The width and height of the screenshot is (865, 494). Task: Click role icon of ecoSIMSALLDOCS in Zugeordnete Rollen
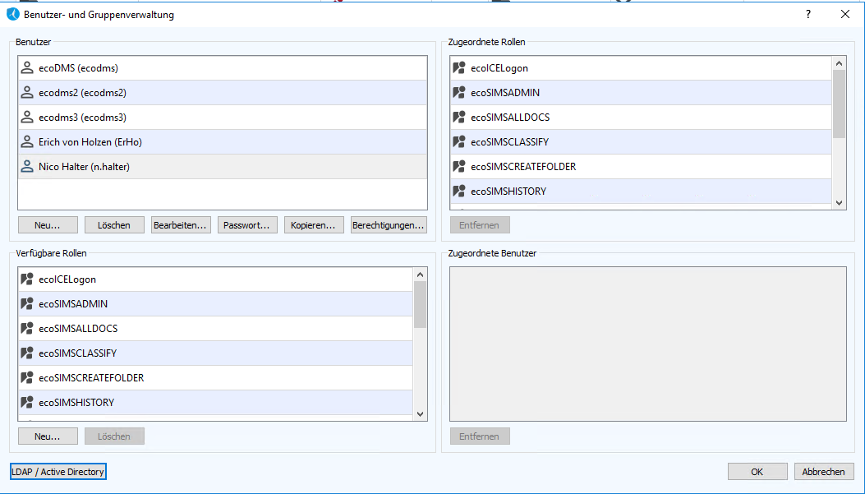click(x=459, y=117)
